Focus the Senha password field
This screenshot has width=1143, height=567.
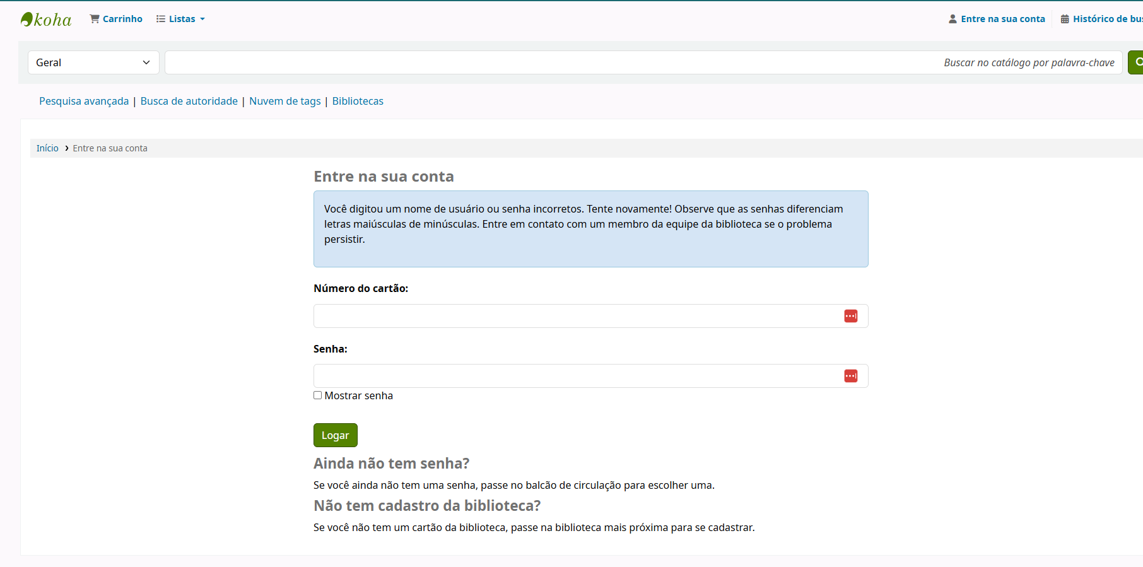tap(574, 376)
